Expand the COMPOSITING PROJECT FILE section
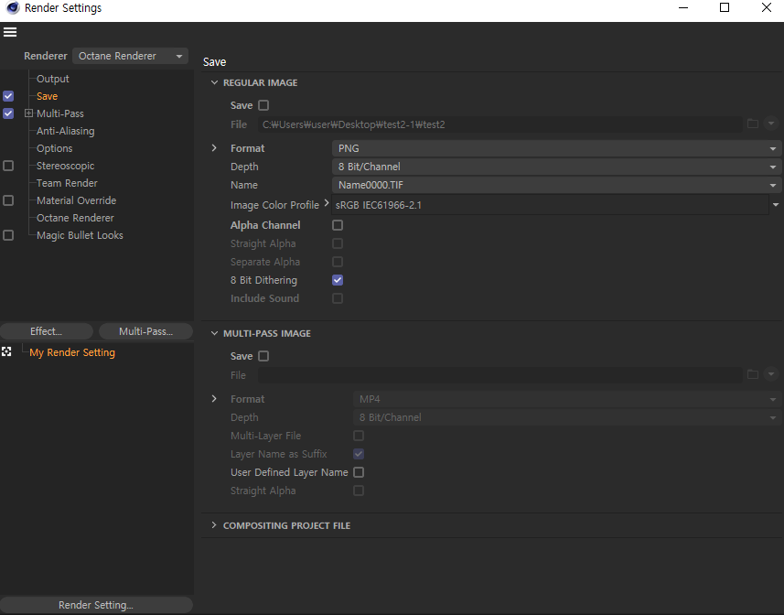 pos(214,525)
